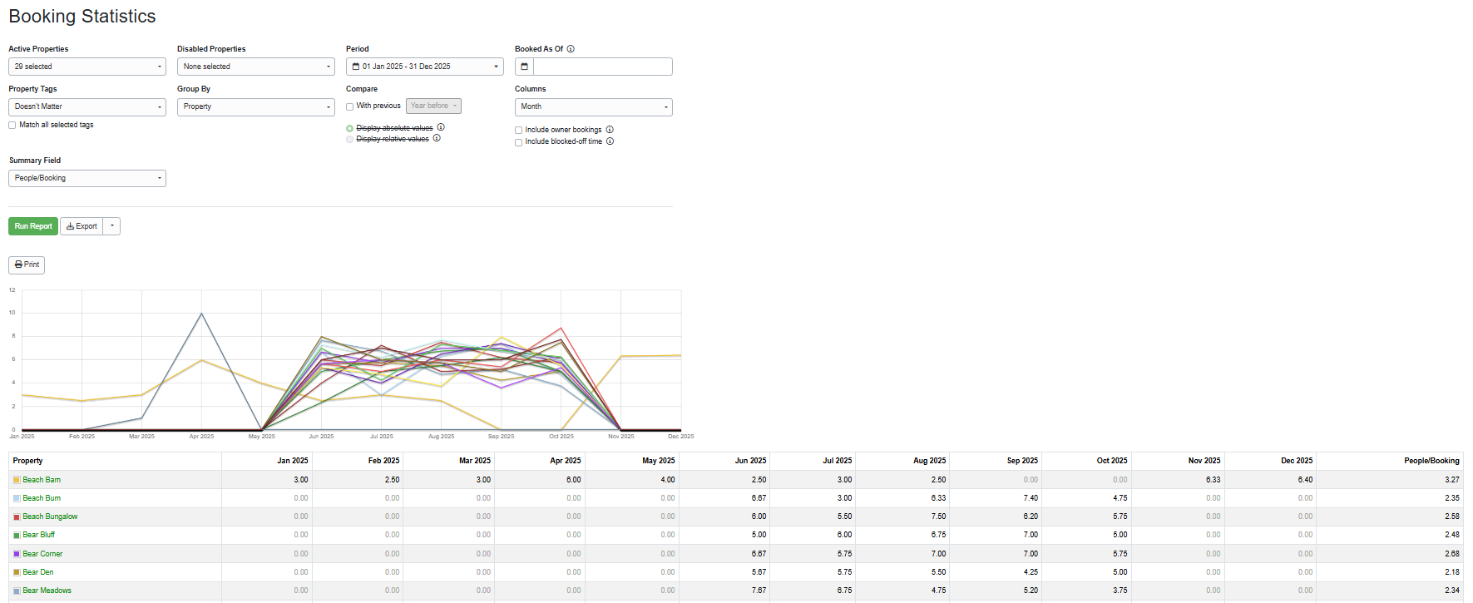Click info icon beside Display absolute values
1473x603 pixels.
[x=441, y=127]
